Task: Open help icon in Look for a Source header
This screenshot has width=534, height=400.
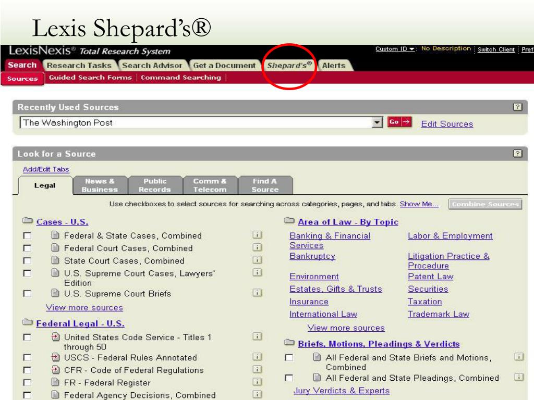Action: tap(517, 154)
